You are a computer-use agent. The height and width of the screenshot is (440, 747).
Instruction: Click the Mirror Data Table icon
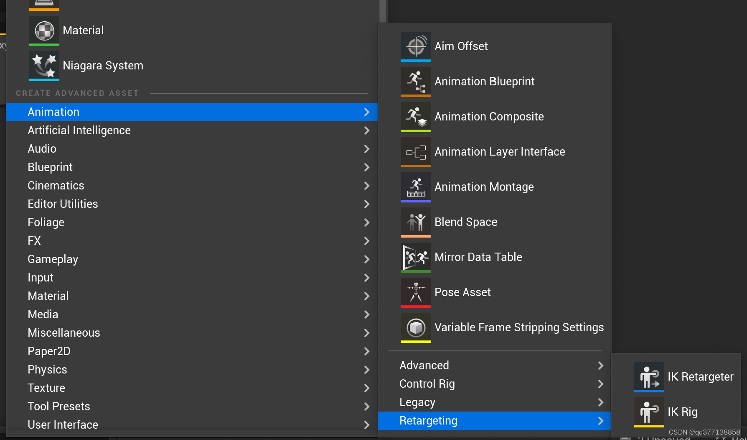click(x=416, y=257)
